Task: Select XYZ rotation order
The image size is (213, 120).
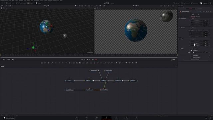Action: (192, 30)
